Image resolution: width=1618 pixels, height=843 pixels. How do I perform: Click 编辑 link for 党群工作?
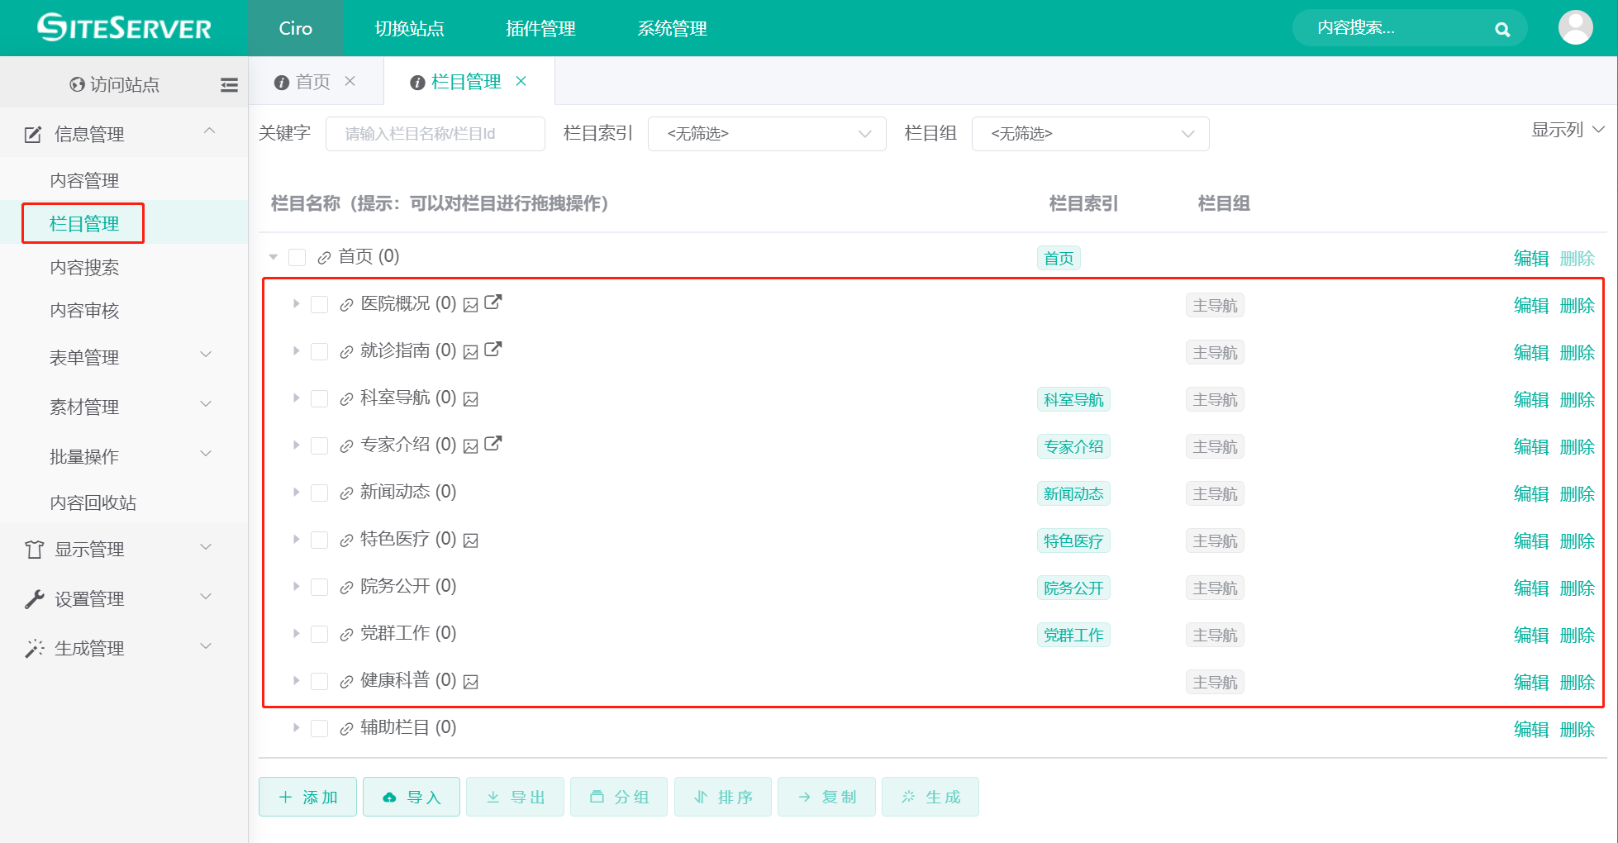coord(1530,635)
